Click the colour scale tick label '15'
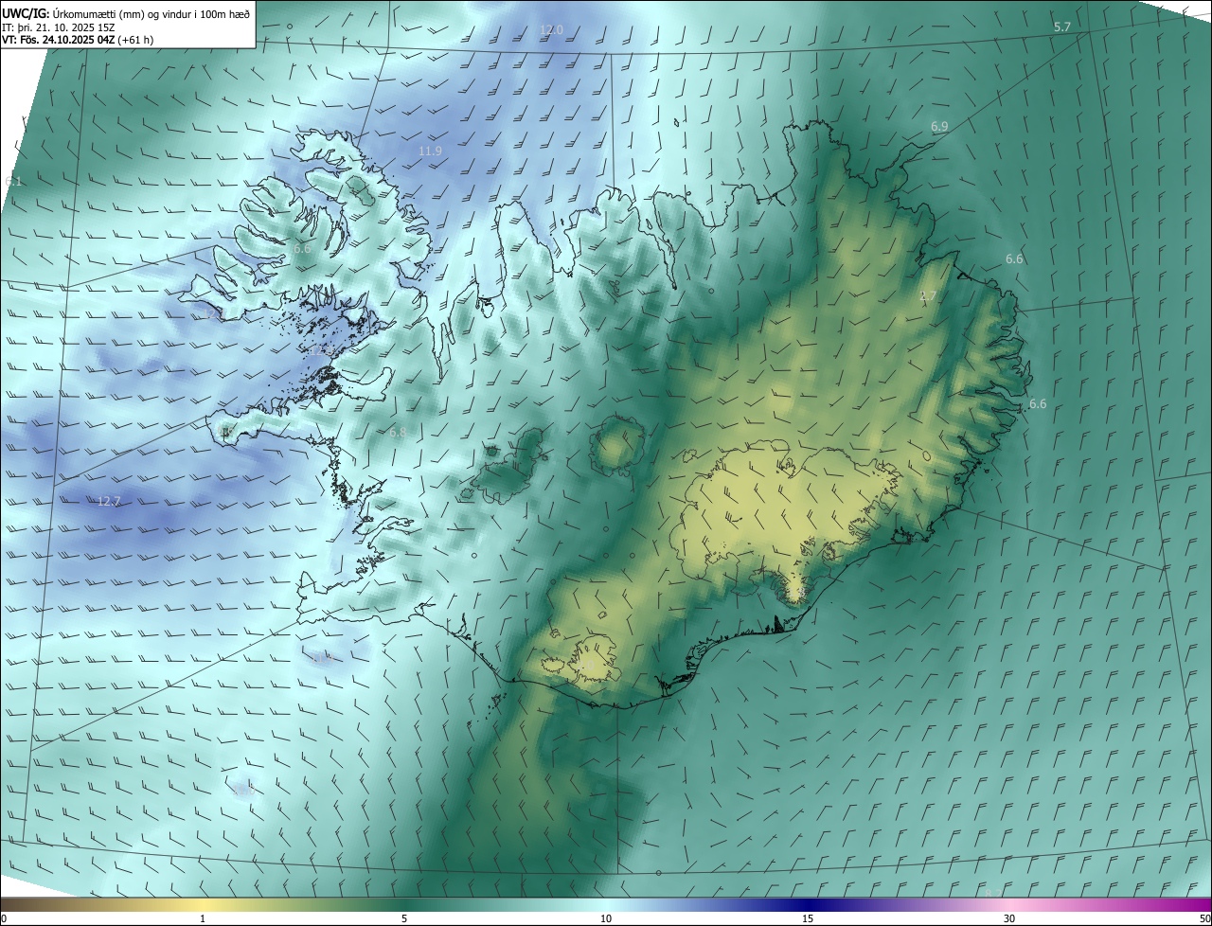This screenshot has width=1212, height=926. click(x=808, y=918)
